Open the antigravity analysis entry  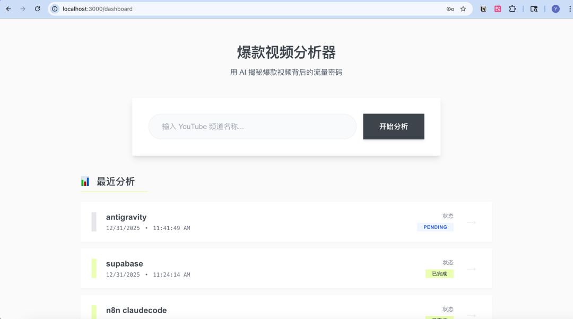pyautogui.click(x=286, y=222)
